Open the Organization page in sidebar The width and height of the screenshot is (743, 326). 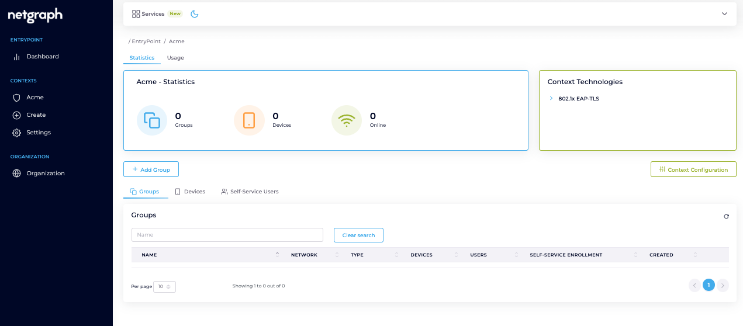tap(45, 174)
